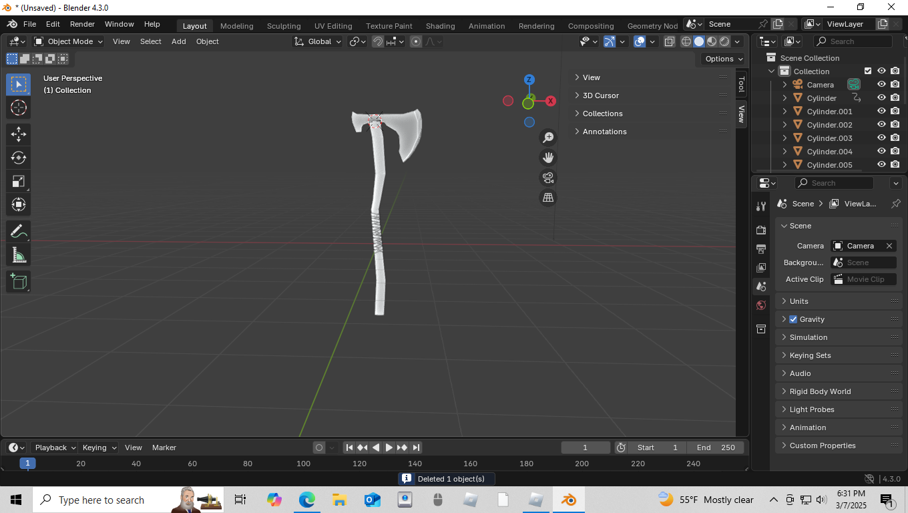This screenshot has width=908, height=513.
Task: Select the Move tool
Action: [18, 134]
